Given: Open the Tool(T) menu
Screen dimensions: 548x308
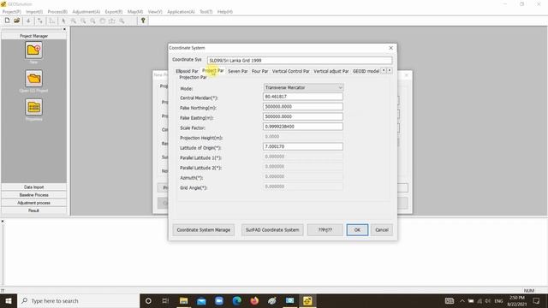Looking at the screenshot, I should (205, 12).
